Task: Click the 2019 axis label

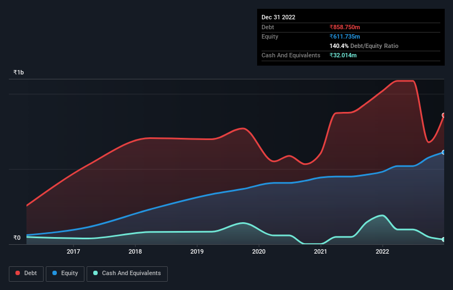Action: click(x=197, y=251)
